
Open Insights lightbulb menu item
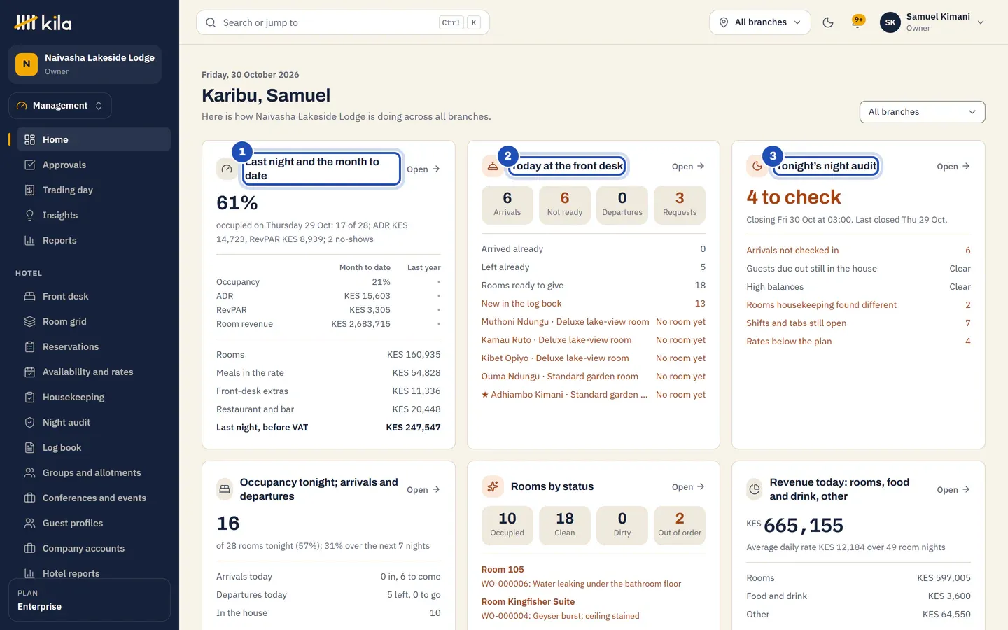(93, 216)
